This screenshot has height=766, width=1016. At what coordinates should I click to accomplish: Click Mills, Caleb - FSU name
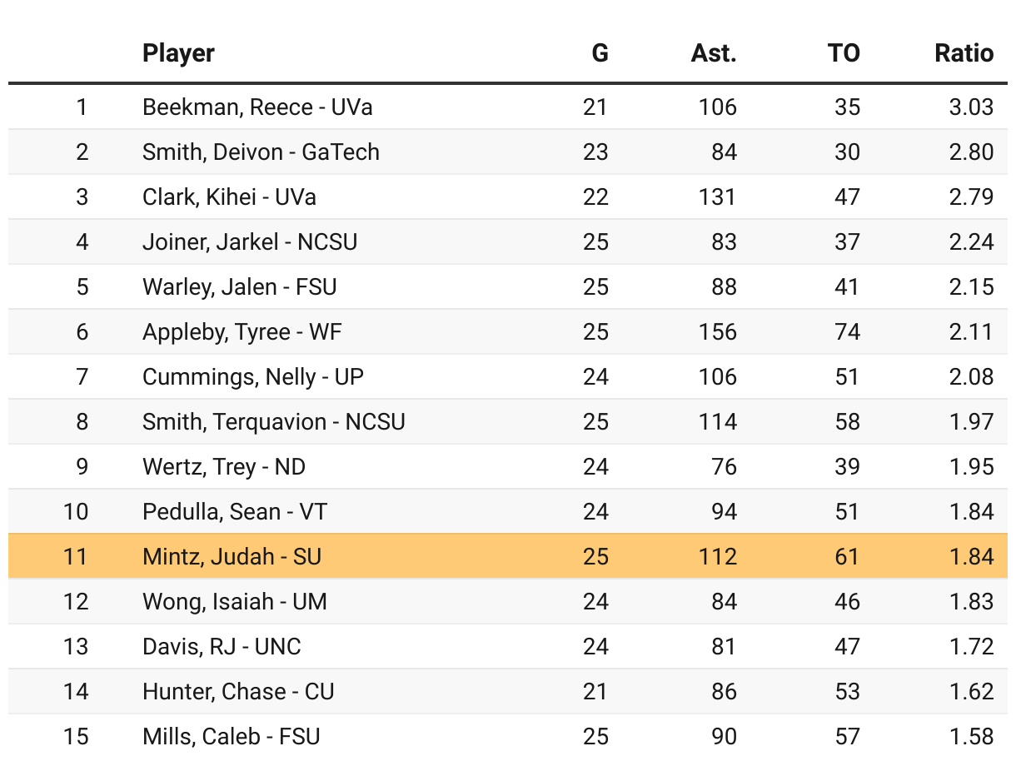[232, 737]
